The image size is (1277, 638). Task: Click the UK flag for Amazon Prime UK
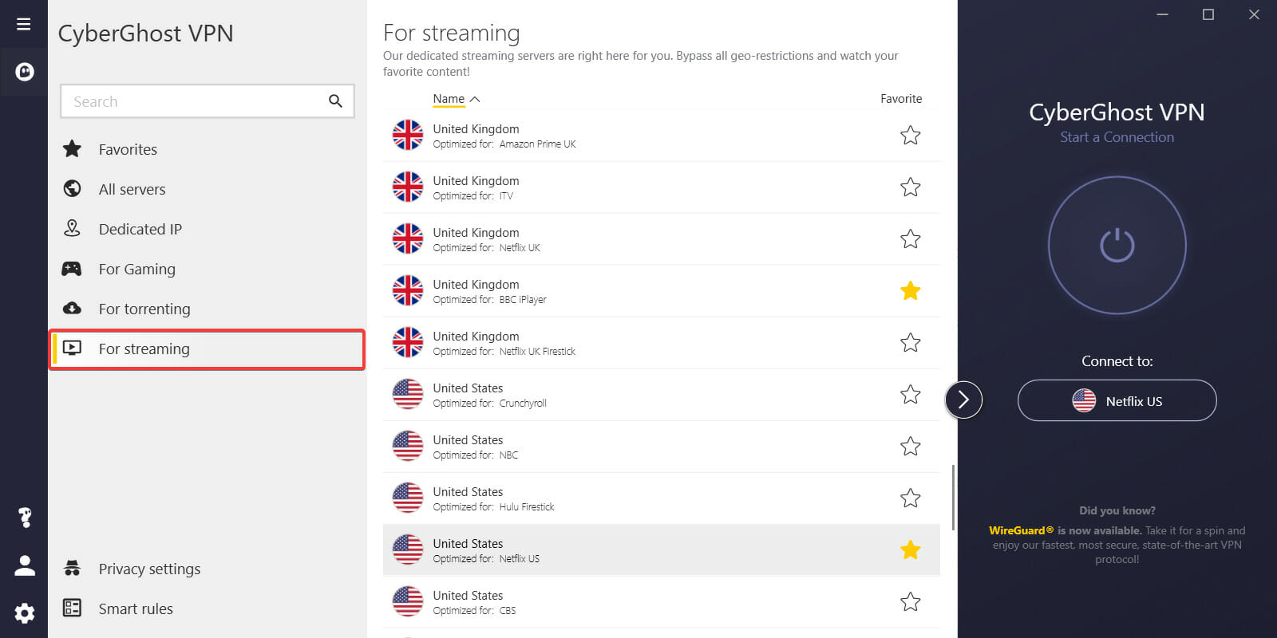coord(408,136)
